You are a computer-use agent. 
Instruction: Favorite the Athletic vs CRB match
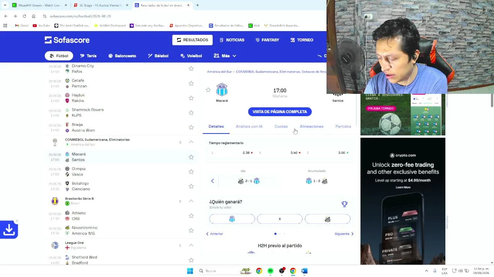coord(191,216)
